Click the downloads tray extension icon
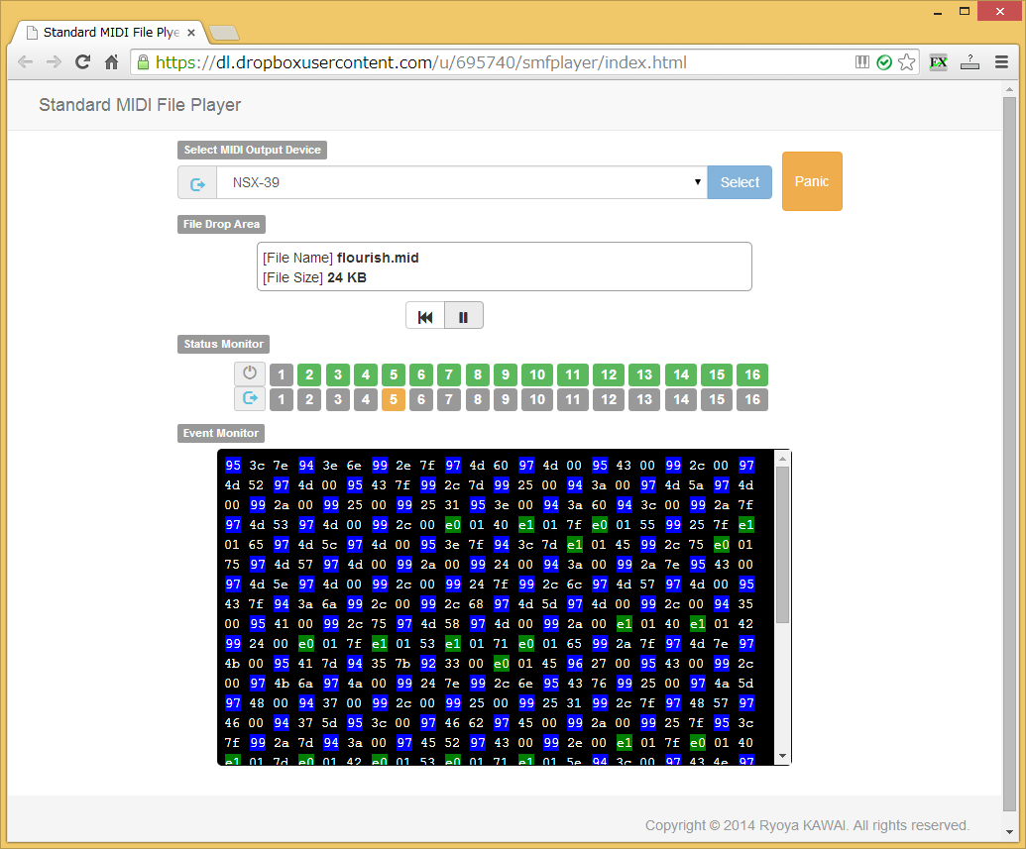 click(969, 62)
